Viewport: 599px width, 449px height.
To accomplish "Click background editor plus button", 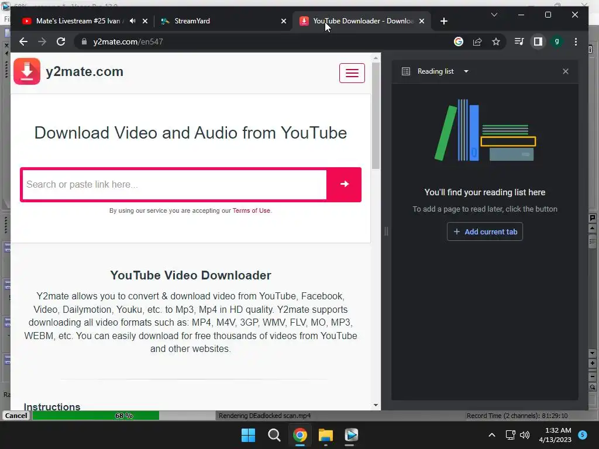I will [x=593, y=364].
